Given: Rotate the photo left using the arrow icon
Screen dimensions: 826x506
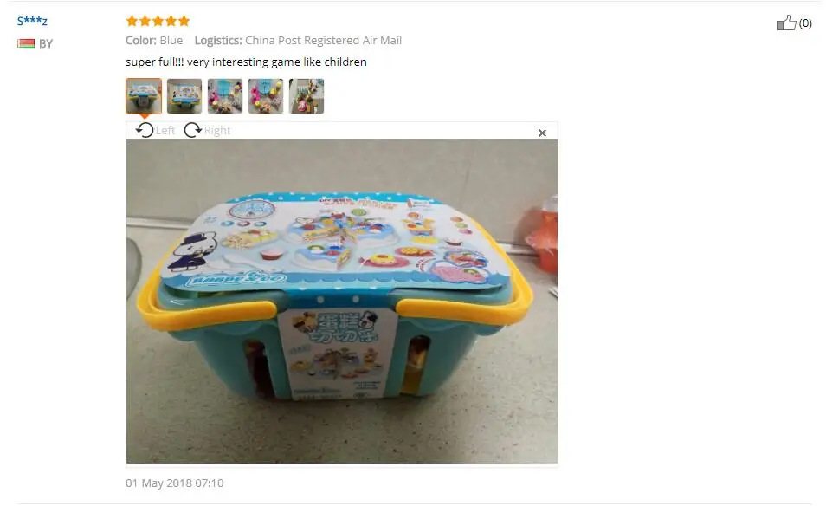Looking at the screenshot, I should click(145, 130).
